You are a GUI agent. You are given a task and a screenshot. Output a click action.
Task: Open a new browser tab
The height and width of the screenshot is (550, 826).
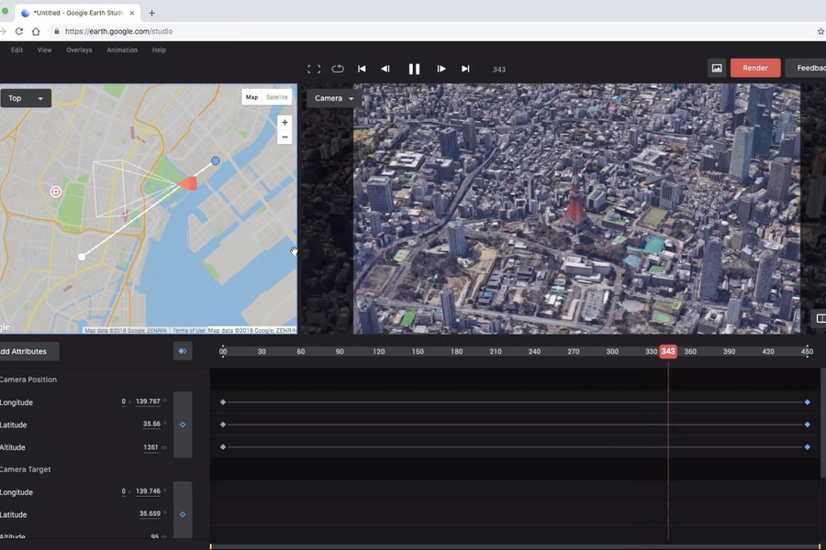(151, 13)
